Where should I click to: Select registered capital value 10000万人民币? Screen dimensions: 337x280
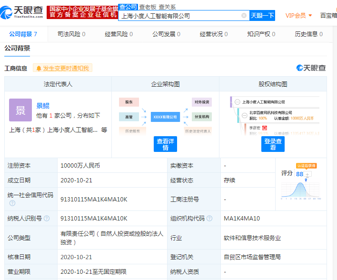(x=80, y=166)
